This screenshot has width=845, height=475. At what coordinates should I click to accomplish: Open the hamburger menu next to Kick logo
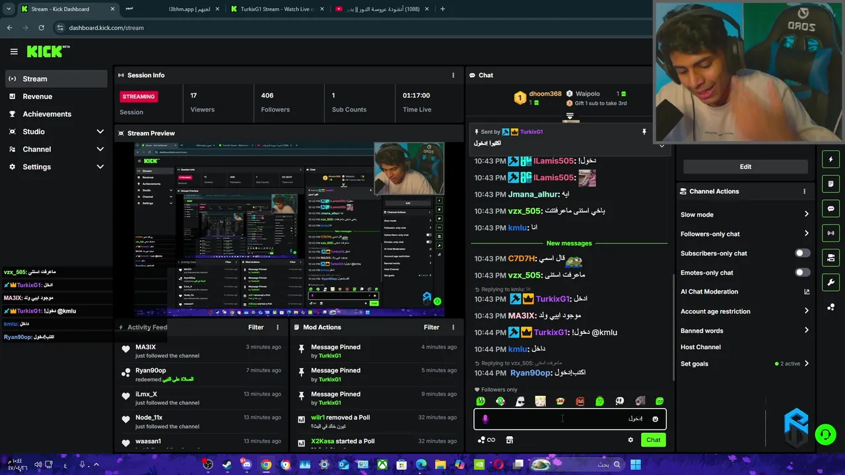pyautogui.click(x=14, y=51)
